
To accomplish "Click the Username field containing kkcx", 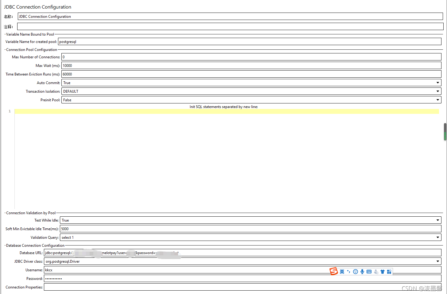I will (x=243, y=270).
